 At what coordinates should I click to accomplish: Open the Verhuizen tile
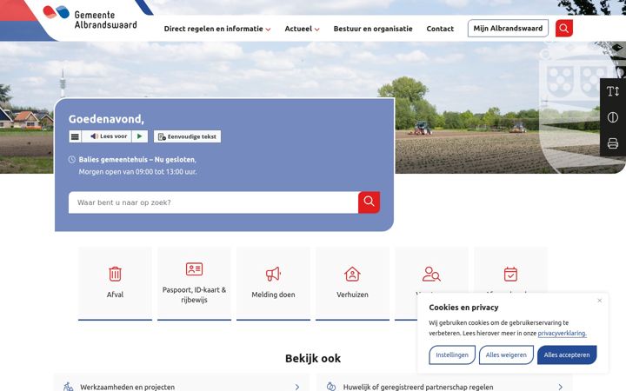[352, 283]
